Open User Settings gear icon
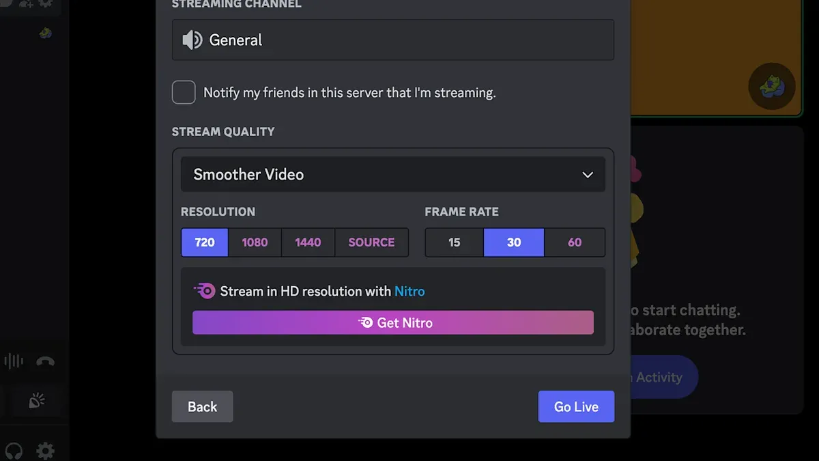819x461 pixels. point(45,451)
